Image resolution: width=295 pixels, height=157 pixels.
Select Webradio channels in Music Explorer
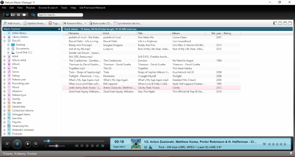point(23,130)
